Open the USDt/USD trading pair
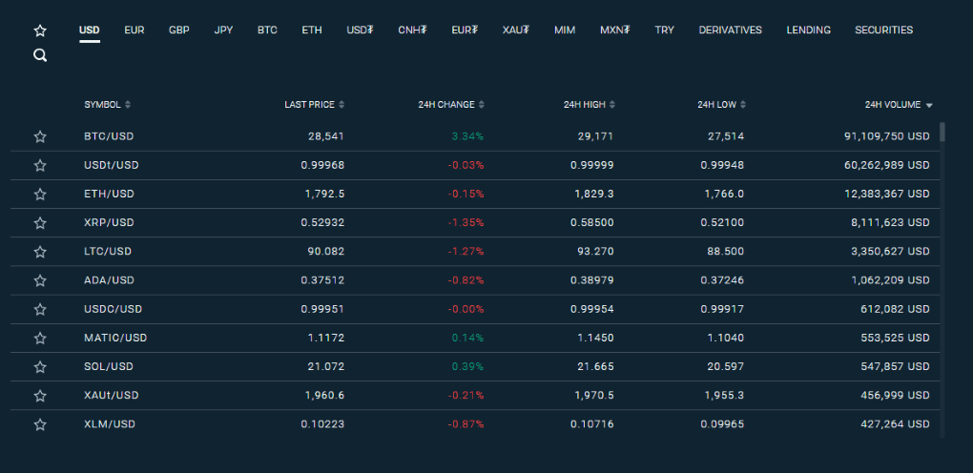 [x=112, y=165]
